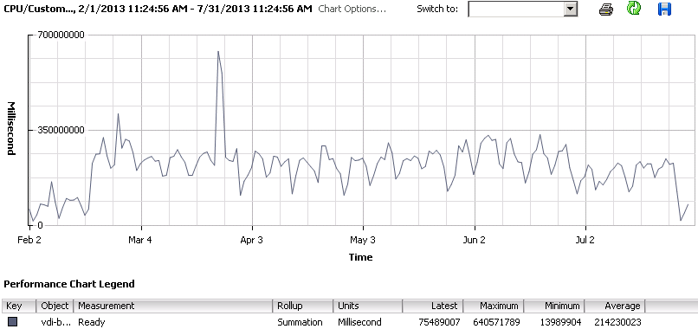Click the Apr 3 time axis label
This screenshot has height=329, width=698.
[x=251, y=241]
